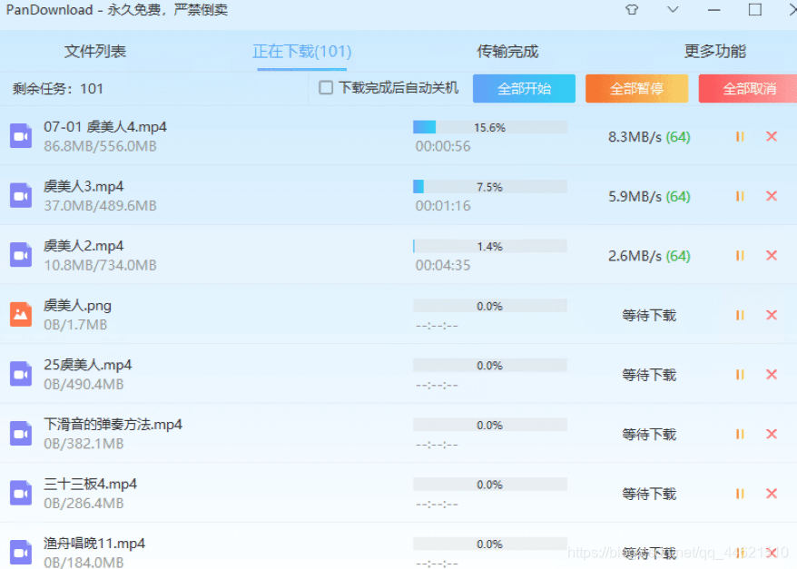Cancel the 三十三板4.mp4 download
Image resolution: width=797 pixels, height=569 pixels.
[x=772, y=493]
